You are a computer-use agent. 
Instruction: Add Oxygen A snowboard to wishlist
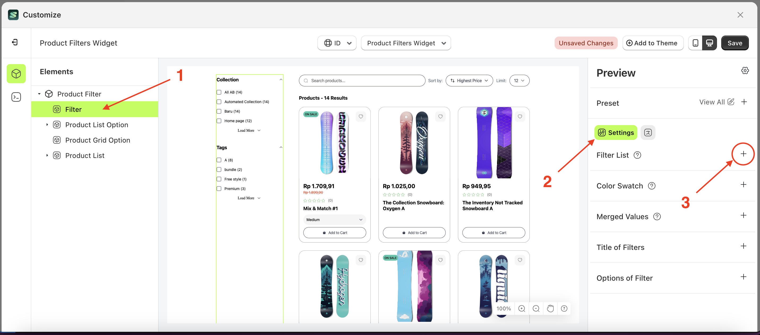click(441, 116)
